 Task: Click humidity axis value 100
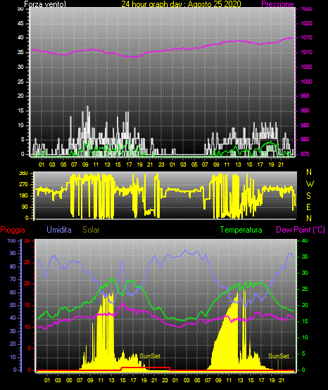pyautogui.click(x=11, y=240)
